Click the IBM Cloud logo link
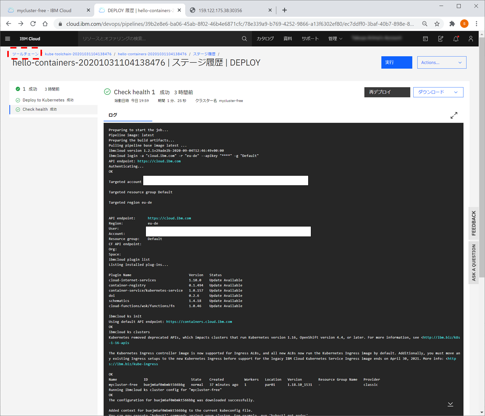 [x=30, y=39]
